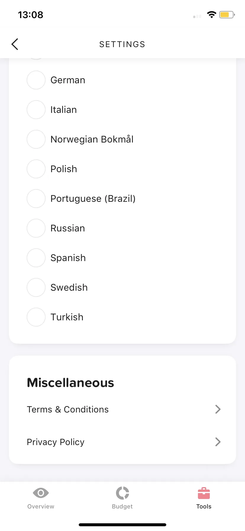
Task: Expand Terms & Conditions chevron
Action: tap(218, 409)
